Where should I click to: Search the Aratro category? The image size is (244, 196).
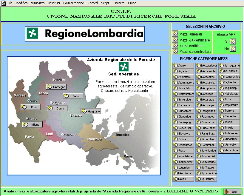click(x=183, y=66)
